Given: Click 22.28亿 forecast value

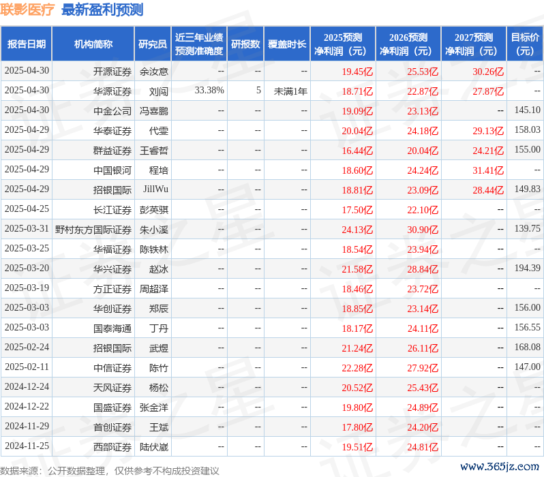Looking at the screenshot, I should [x=357, y=368].
